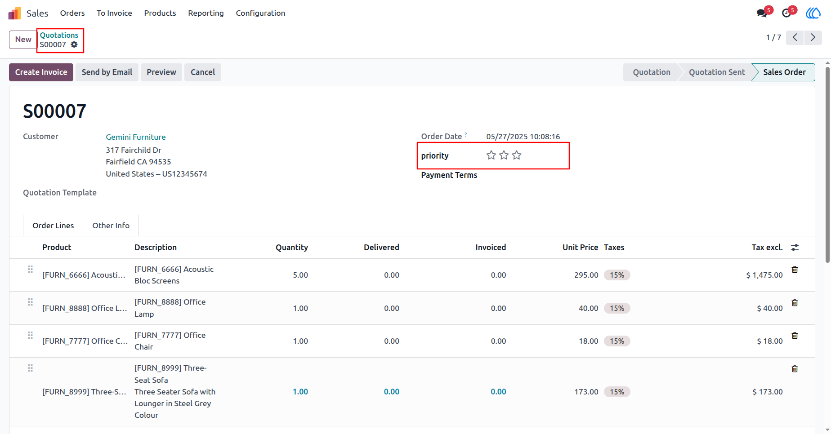Click Send by Email button

pos(107,72)
